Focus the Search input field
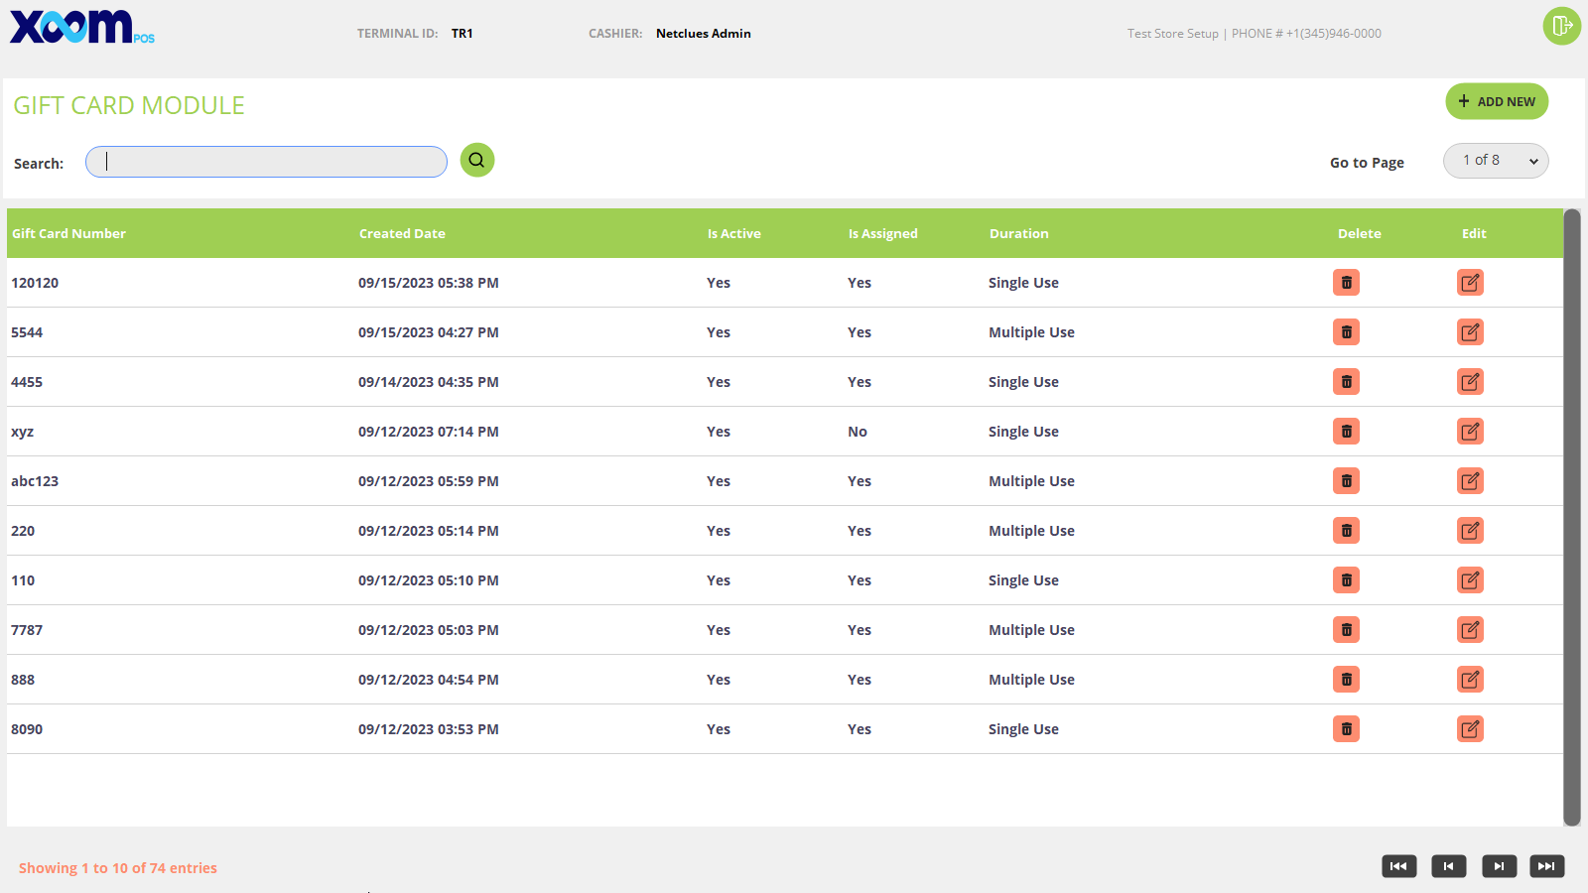Viewport: 1588px width, 893px height. [266, 162]
